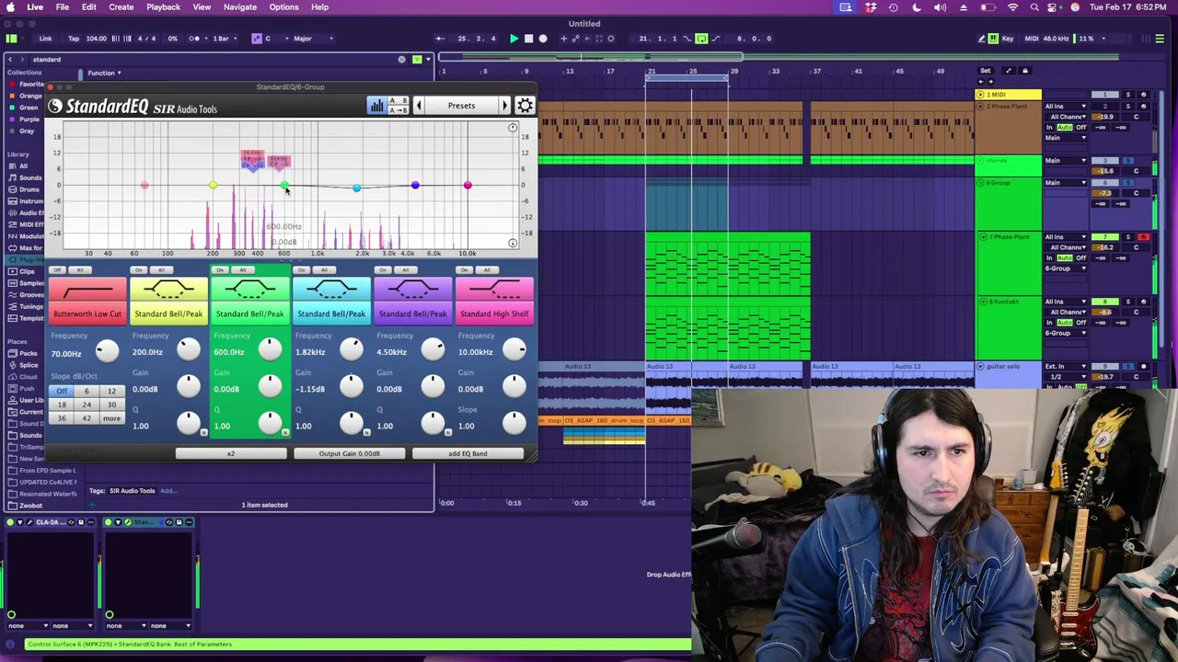The image size is (1178, 662).
Task: Toggle the Link button in transport
Action: coord(45,39)
